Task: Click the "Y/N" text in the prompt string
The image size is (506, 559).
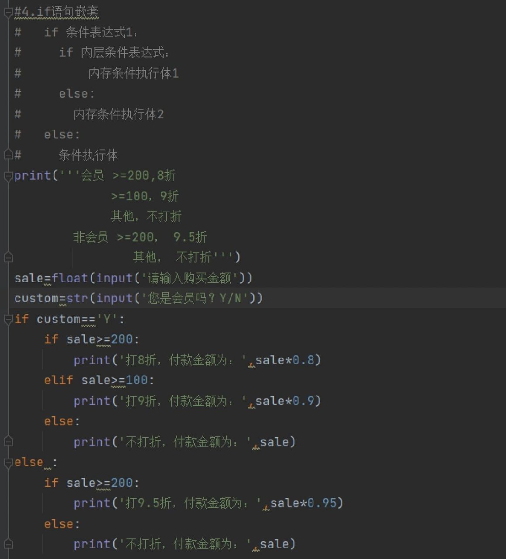Action: pyautogui.click(x=230, y=298)
